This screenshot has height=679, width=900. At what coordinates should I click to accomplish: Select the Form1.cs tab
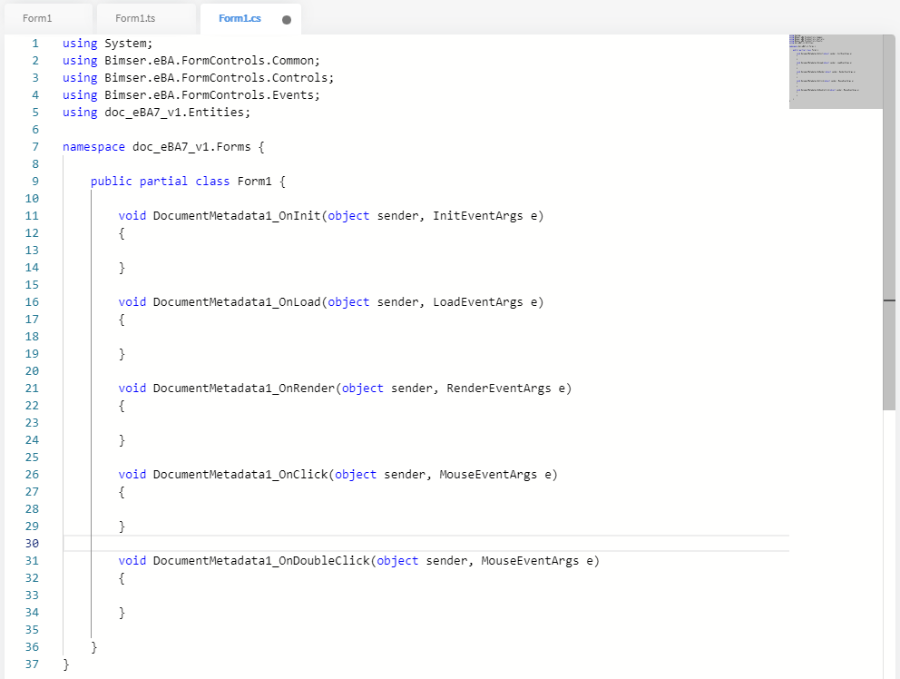point(240,18)
